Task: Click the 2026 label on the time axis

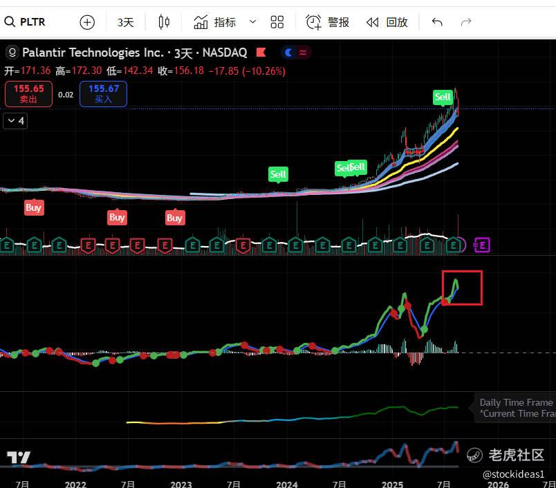Action: [x=498, y=484]
